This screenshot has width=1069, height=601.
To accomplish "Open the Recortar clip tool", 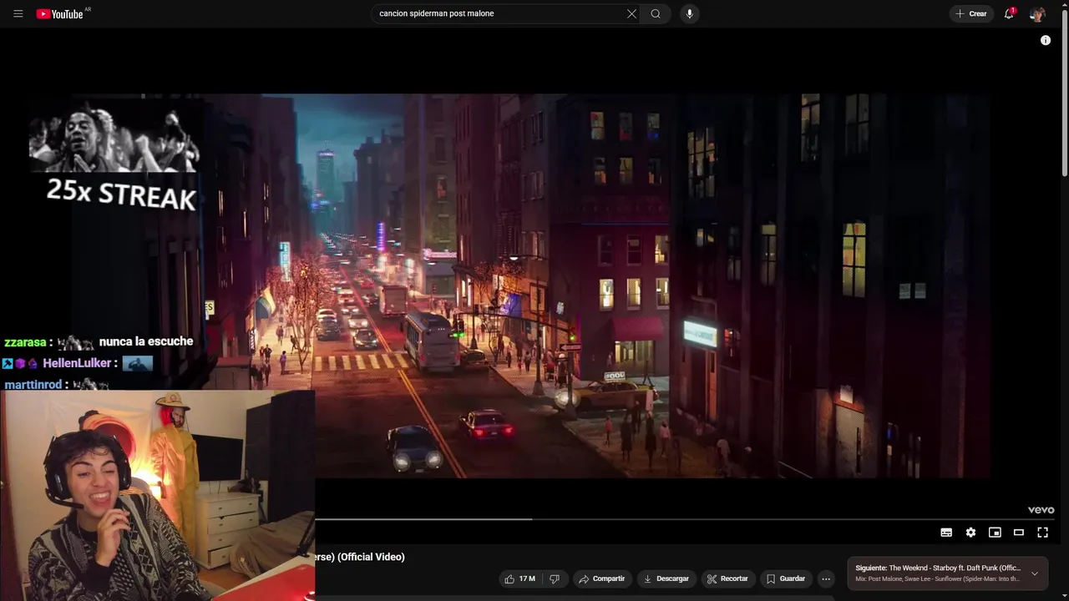I will [728, 578].
